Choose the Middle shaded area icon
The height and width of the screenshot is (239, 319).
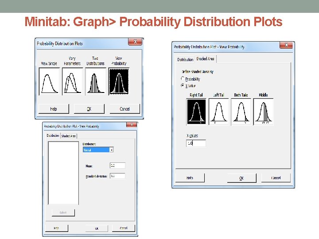pos(264,112)
